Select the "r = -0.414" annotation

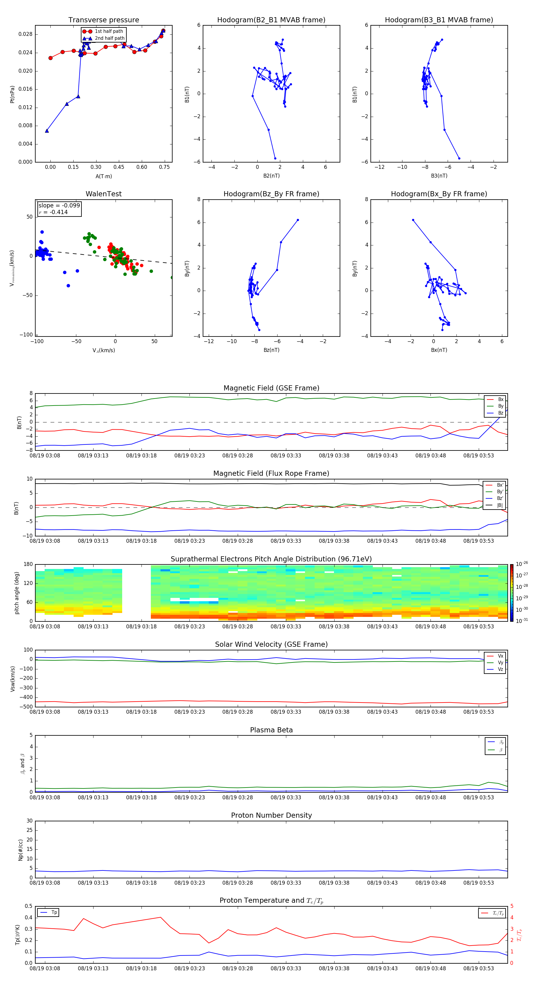tap(53, 212)
